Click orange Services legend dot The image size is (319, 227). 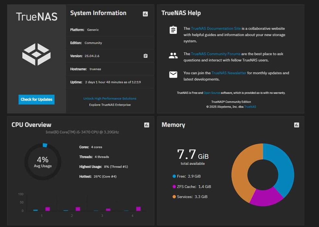174,197
